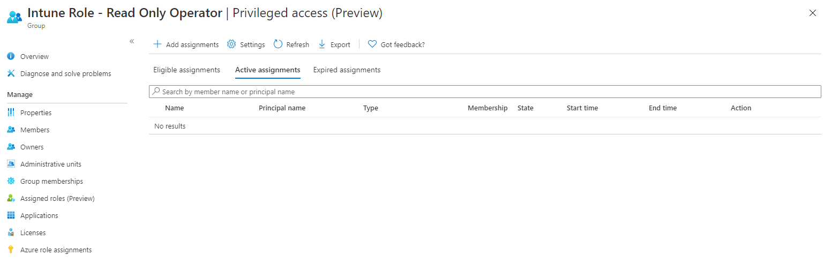This screenshot has width=824, height=263.
Task: Click the Membership column header
Action: pyautogui.click(x=488, y=108)
